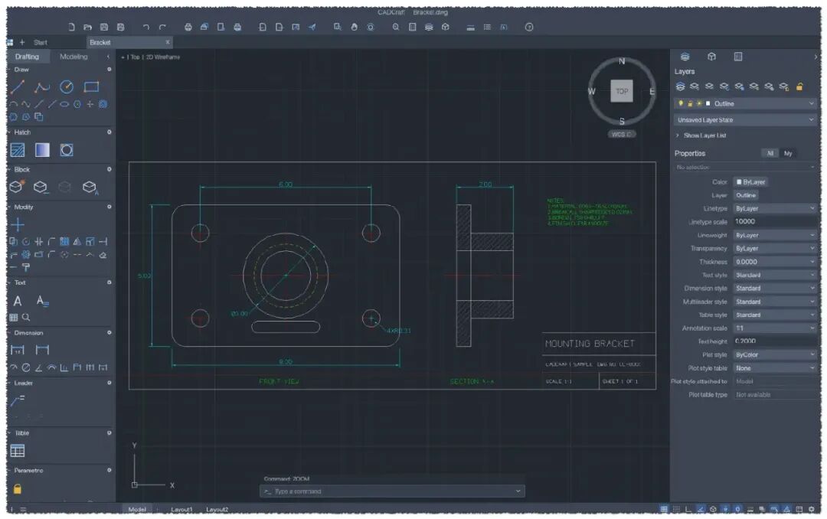Select the single-line Text tool
The width and height of the screenshot is (827, 519).
[18, 301]
